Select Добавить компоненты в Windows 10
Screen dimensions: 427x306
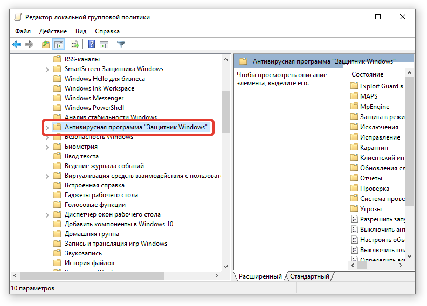coord(119,224)
